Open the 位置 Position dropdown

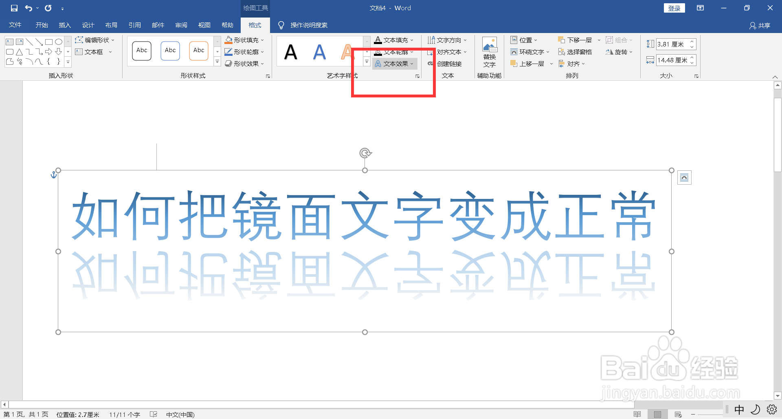[x=524, y=40]
